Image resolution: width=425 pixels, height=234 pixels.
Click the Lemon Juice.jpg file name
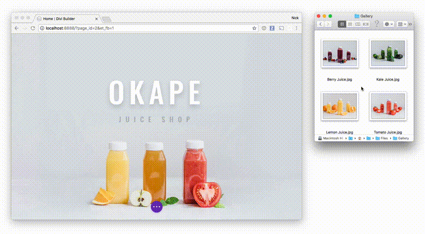click(339, 132)
